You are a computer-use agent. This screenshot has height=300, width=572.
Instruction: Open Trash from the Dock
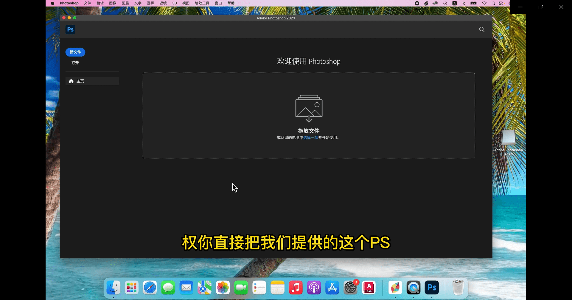click(x=458, y=287)
